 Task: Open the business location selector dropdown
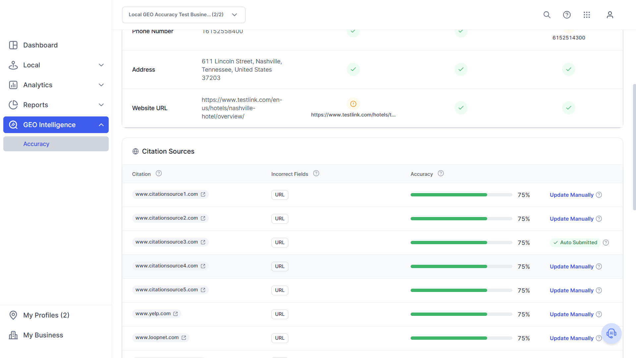tap(184, 15)
